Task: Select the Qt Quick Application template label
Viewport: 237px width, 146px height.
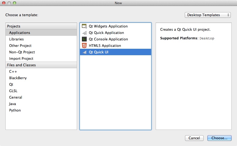Action: (106, 33)
